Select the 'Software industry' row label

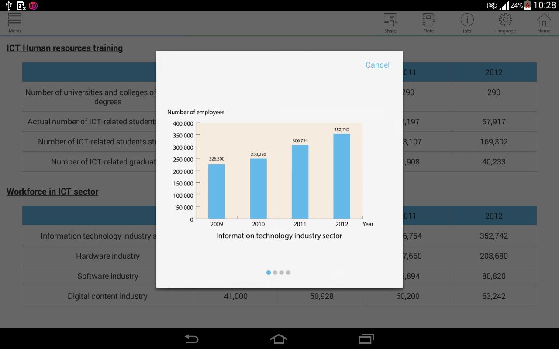(108, 276)
